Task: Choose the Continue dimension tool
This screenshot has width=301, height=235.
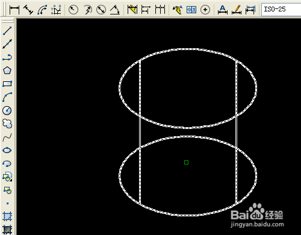Action: [x=160, y=10]
